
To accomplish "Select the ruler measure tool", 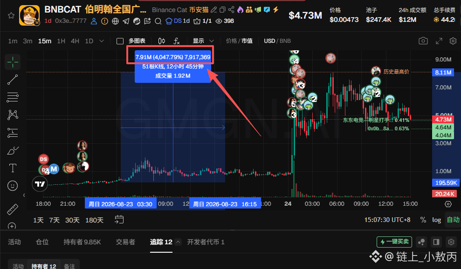I will coord(13,209).
